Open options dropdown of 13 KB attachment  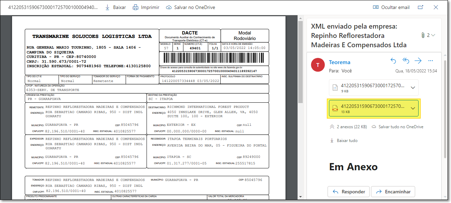[x=413, y=109]
